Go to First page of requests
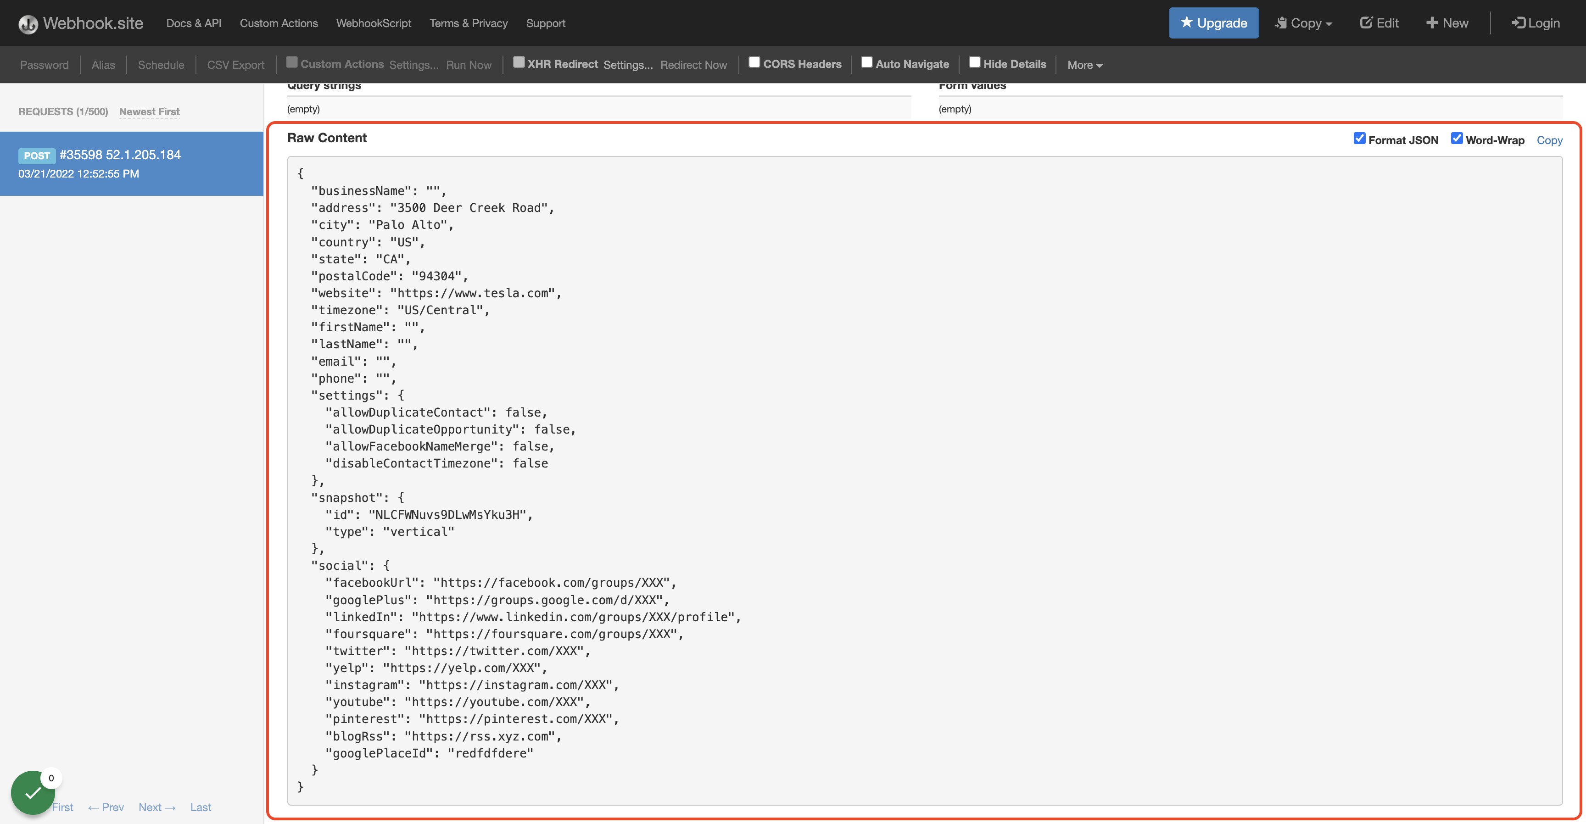The image size is (1586, 824). 63,807
